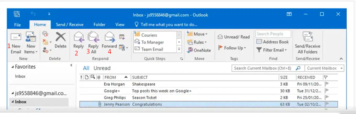Image resolution: width=356 pixels, height=114 pixels.
Task: Open Ribbon Display Options
Action: pos(289,14)
